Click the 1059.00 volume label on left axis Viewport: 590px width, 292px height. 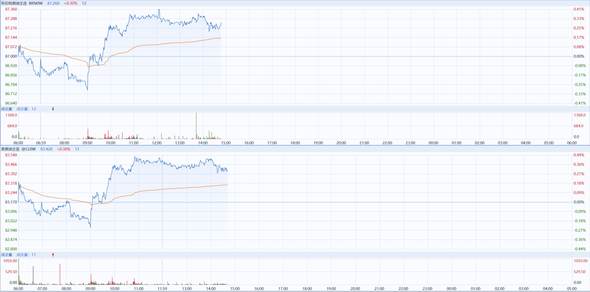(x=10, y=261)
